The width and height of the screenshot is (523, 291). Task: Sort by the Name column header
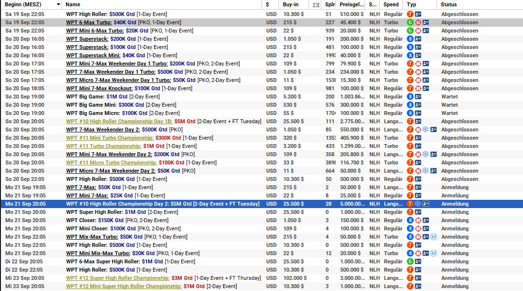pyautogui.click(x=73, y=5)
